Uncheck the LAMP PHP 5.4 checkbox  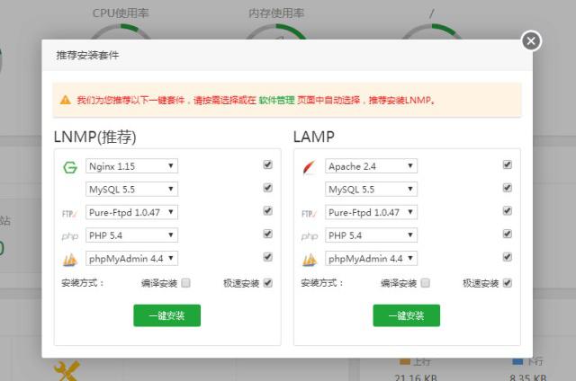coord(508,234)
